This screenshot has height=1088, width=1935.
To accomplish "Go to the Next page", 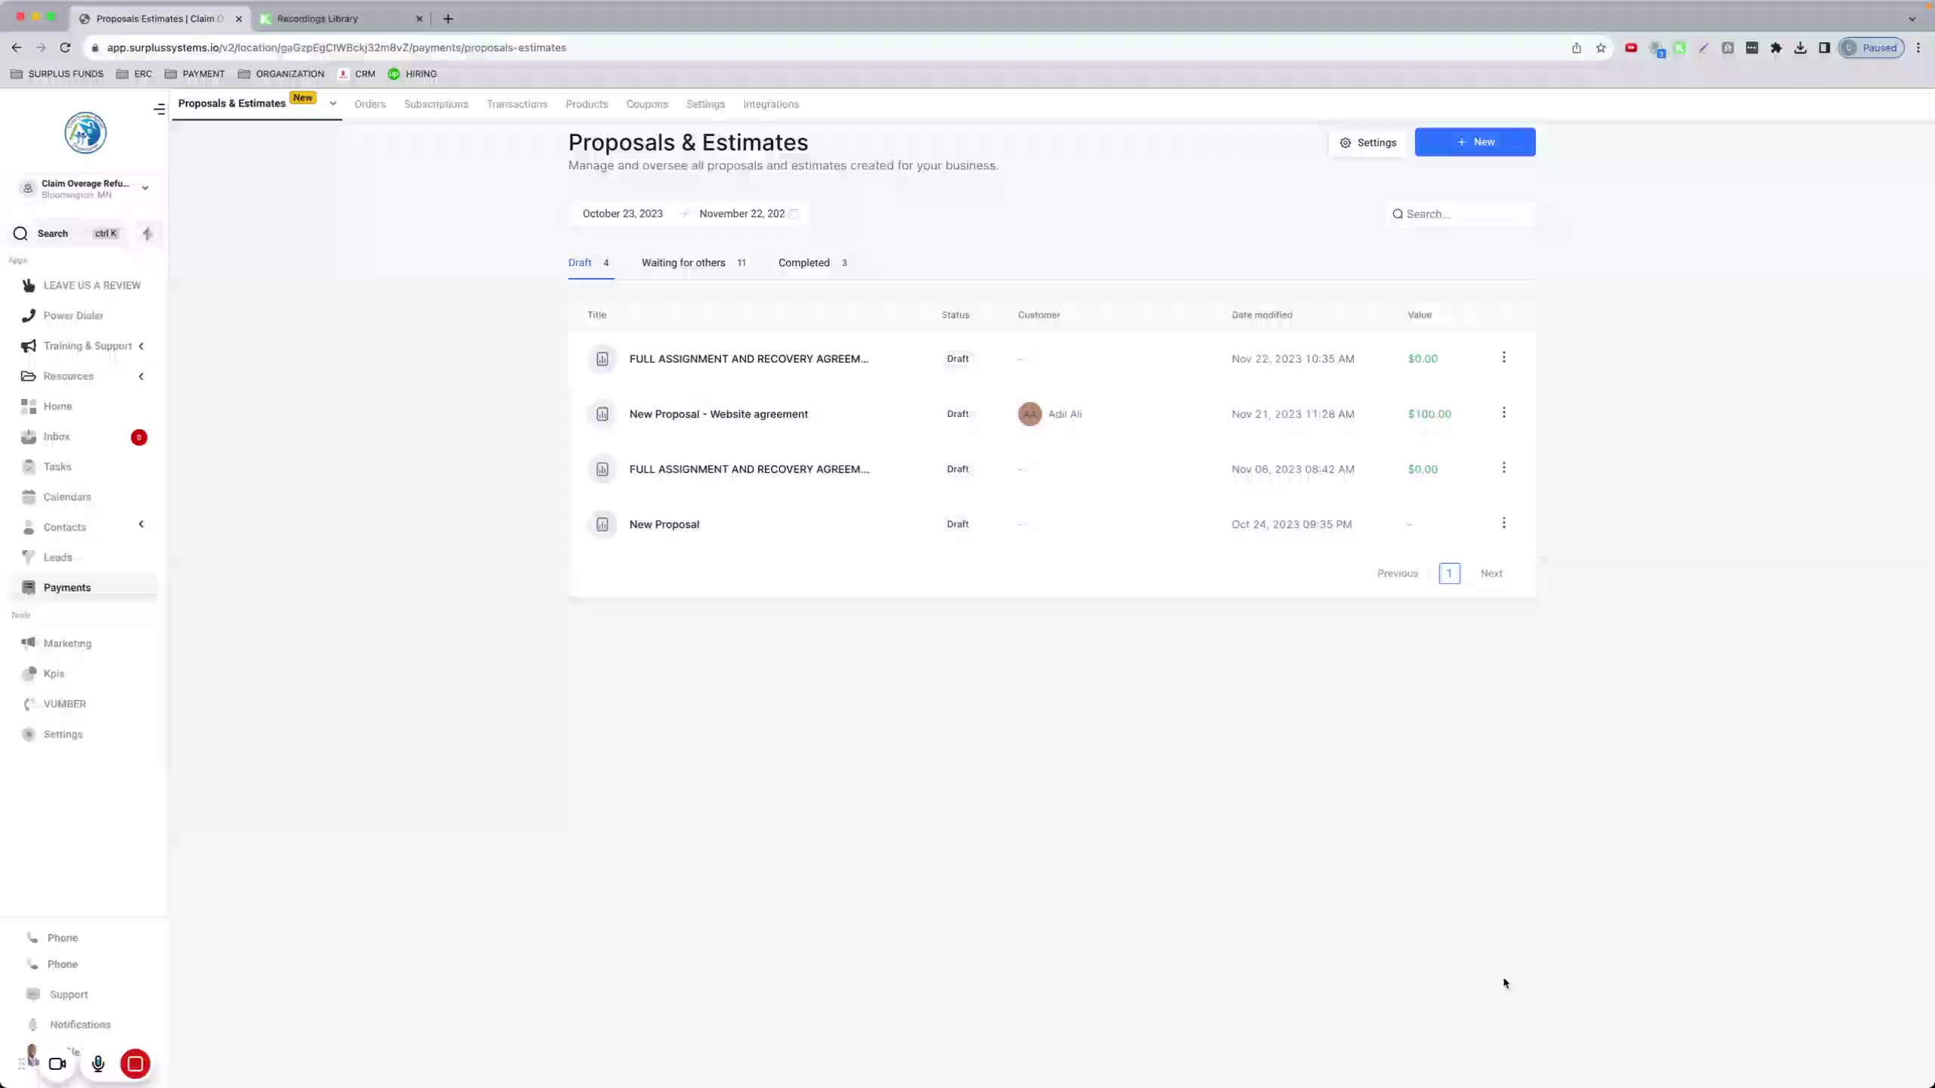I will (1491, 573).
